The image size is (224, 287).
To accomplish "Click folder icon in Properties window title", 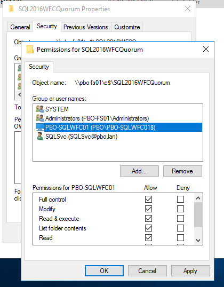I will pyautogui.click(x=12, y=9).
